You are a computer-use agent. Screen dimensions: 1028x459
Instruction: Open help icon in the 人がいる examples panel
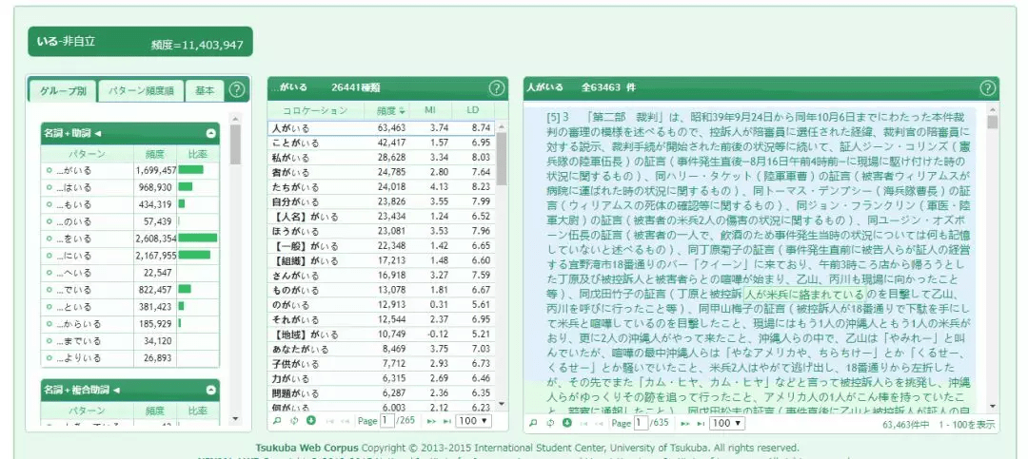[x=988, y=87]
